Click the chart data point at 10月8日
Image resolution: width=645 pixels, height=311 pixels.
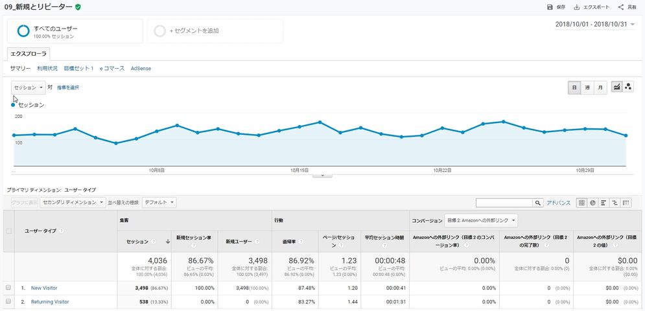[x=157, y=132]
